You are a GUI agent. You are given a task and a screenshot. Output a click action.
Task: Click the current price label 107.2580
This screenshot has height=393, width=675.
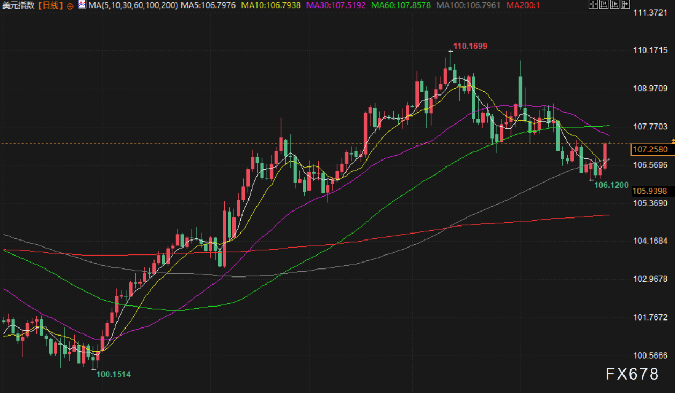pos(652,149)
